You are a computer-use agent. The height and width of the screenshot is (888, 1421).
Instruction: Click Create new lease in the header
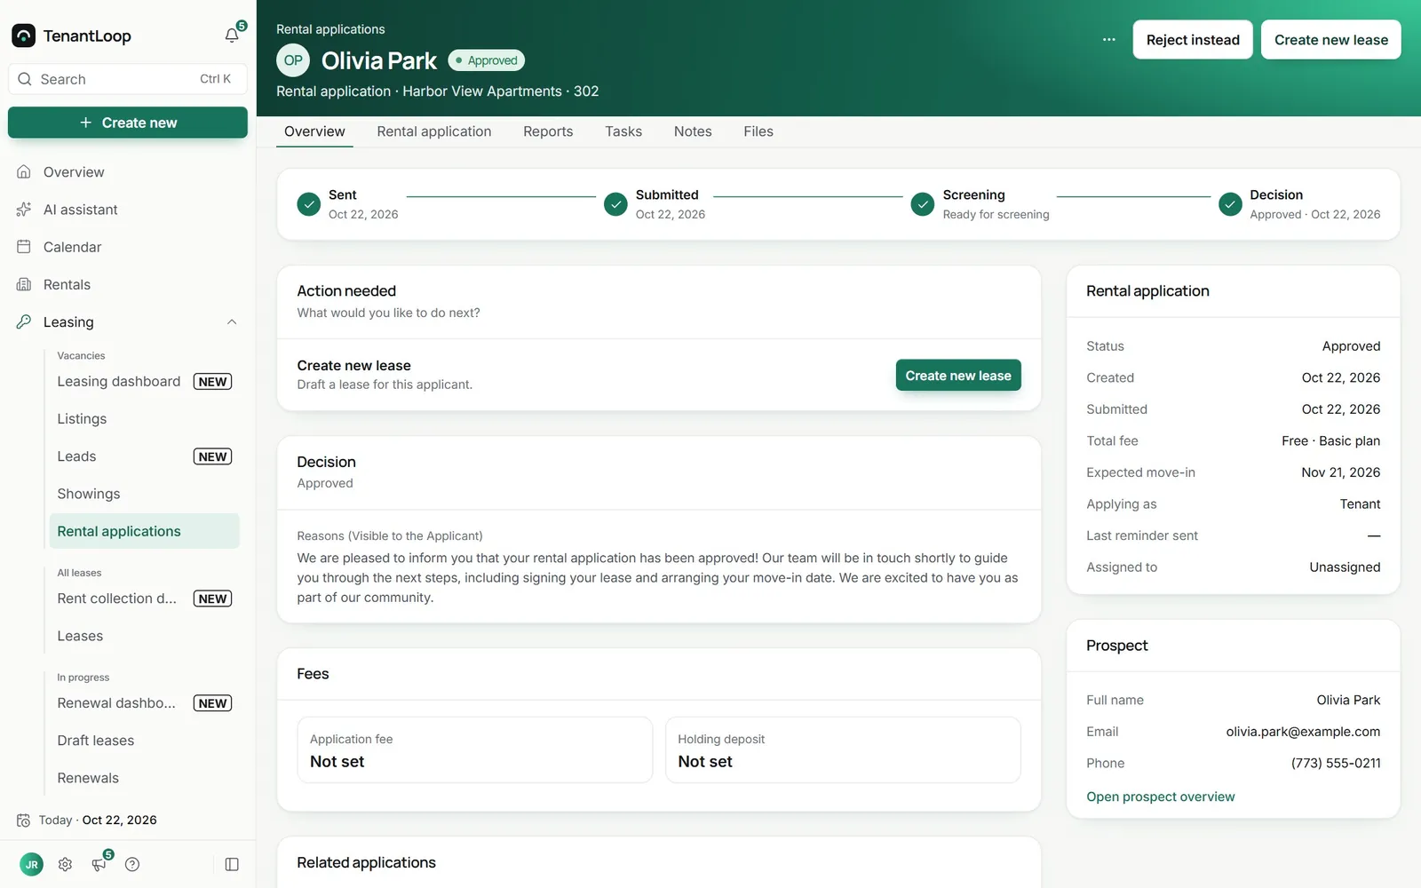(1331, 40)
